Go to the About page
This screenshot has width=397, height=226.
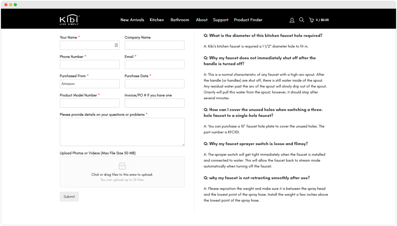(202, 20)
